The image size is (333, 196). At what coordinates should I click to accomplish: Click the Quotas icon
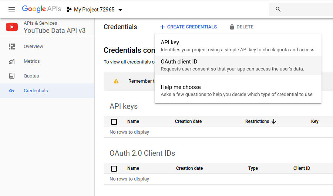[x=12, y=76]
